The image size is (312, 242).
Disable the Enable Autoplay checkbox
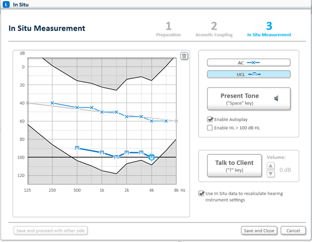click(210, 119)
